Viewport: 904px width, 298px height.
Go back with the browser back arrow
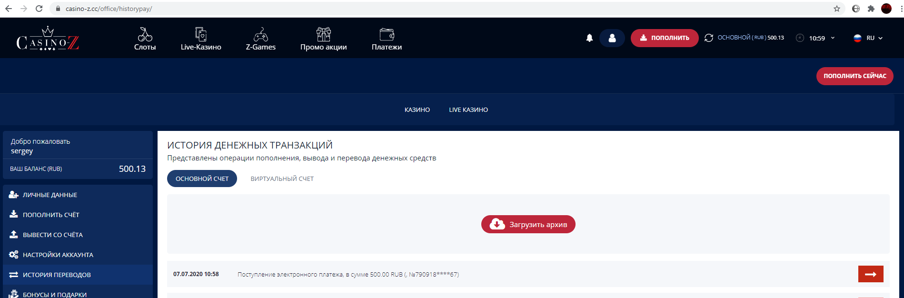coord(9,9)
